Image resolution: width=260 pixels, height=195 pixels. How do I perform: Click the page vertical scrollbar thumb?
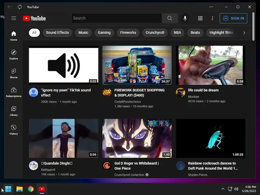coord(253,26)
